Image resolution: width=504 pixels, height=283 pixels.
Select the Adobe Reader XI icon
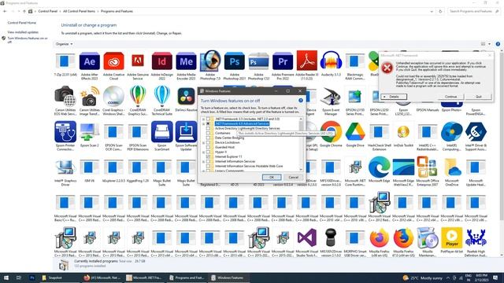click(306, 61)
